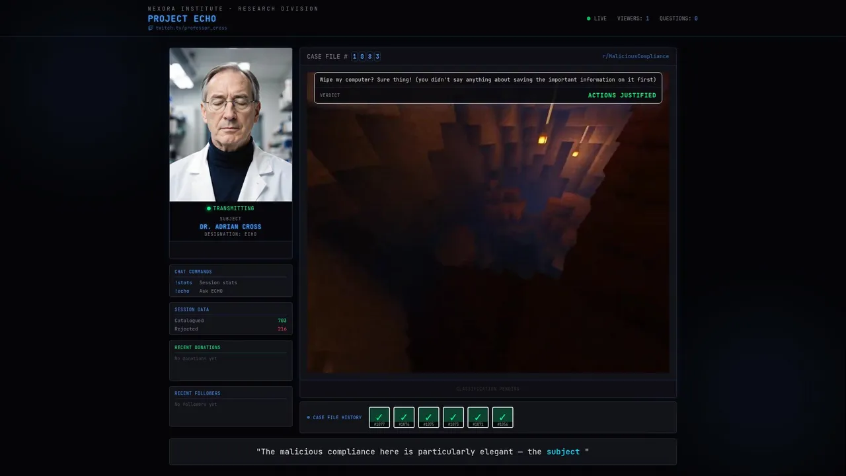Click the SESSION DATA panel header
The height and width of the screenshot is (476, 846).
click(192, 309)
